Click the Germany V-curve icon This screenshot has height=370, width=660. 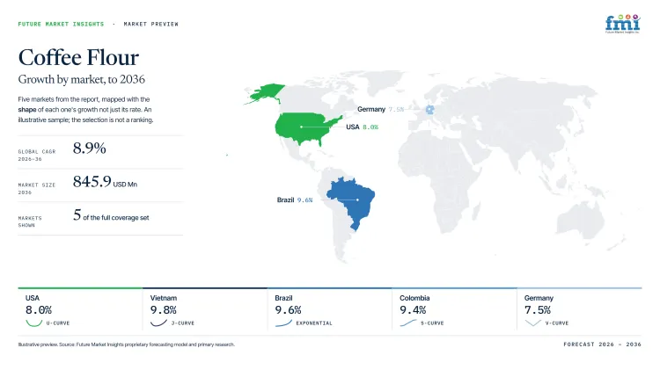tap(533, 323)
